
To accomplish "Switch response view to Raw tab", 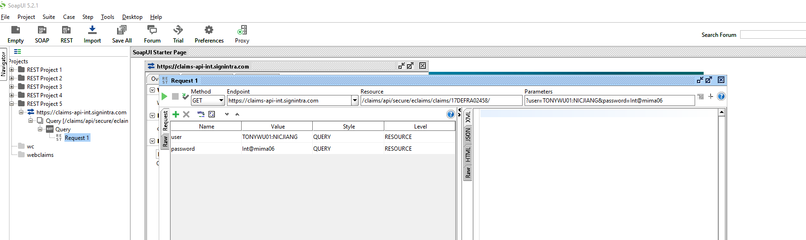I will click(x=468, y=173).
